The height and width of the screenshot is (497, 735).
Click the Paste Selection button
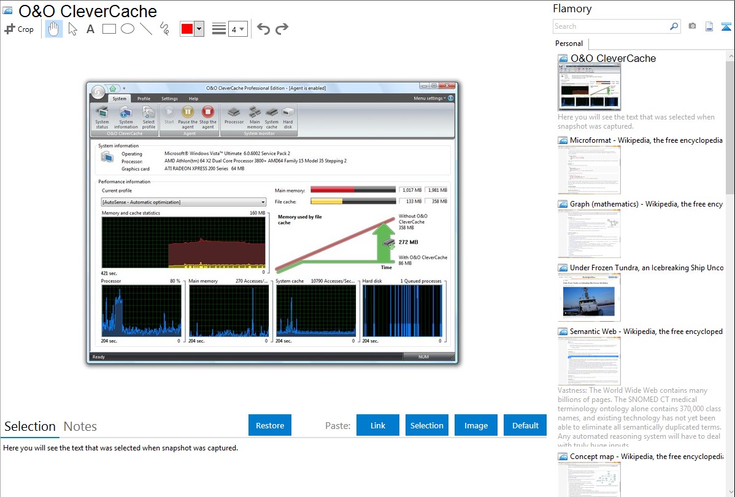tap(426, 425)
